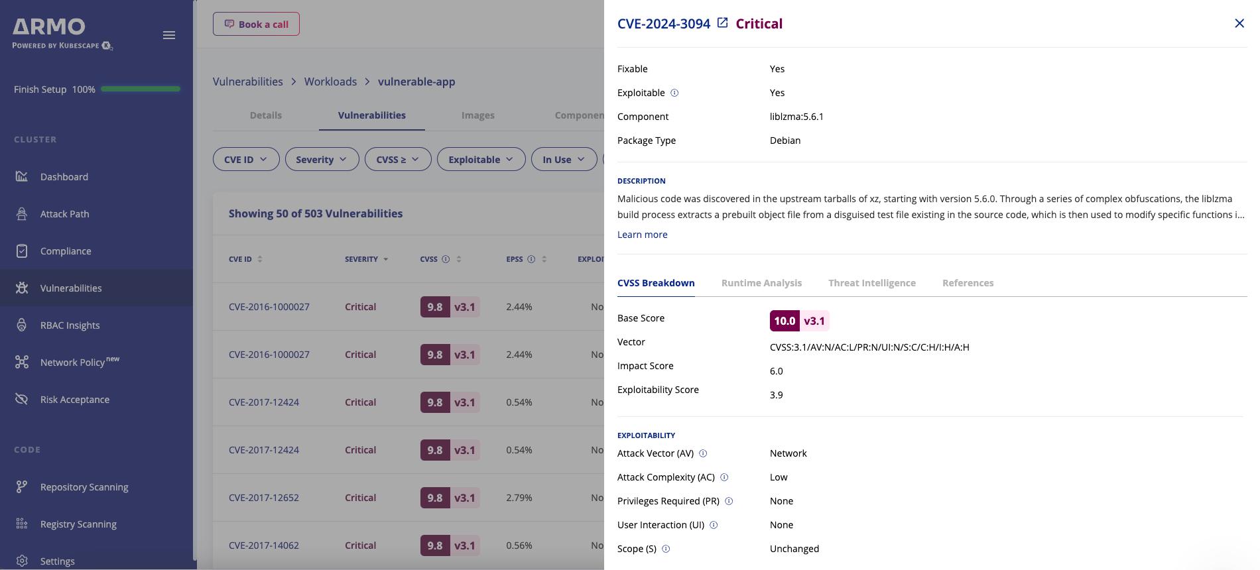Click info icon beside CVSS column header
This screenshot has width=1260, height=570.
tap(446, 259)
